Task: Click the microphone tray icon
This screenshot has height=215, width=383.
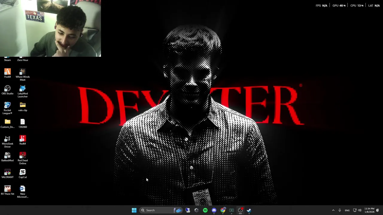Action: [x=340, y=210]
